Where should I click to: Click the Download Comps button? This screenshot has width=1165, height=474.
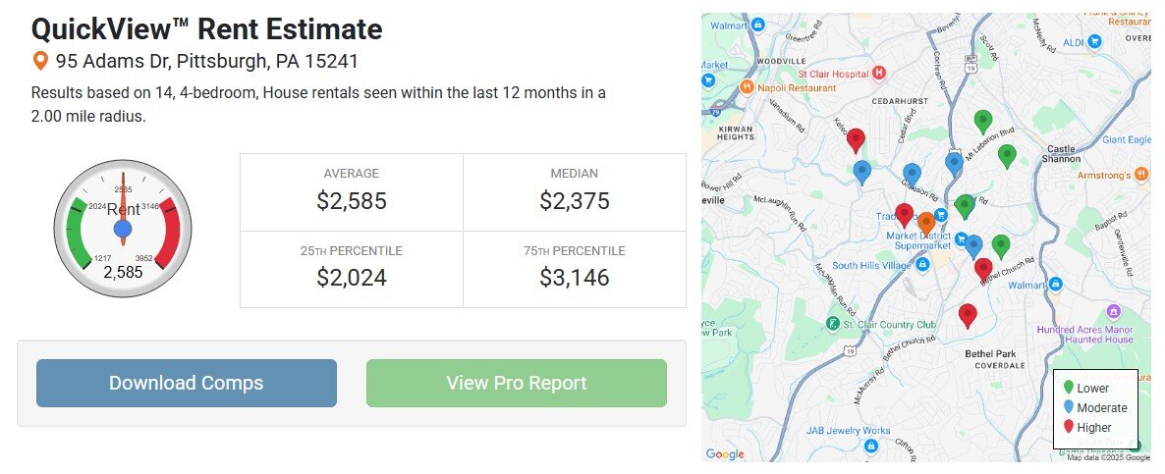pyautogui.click(x=187, y=384)
